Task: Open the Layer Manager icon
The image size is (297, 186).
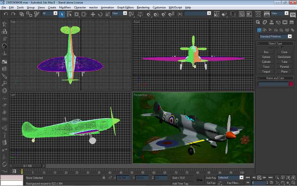Action: [233, 14]
